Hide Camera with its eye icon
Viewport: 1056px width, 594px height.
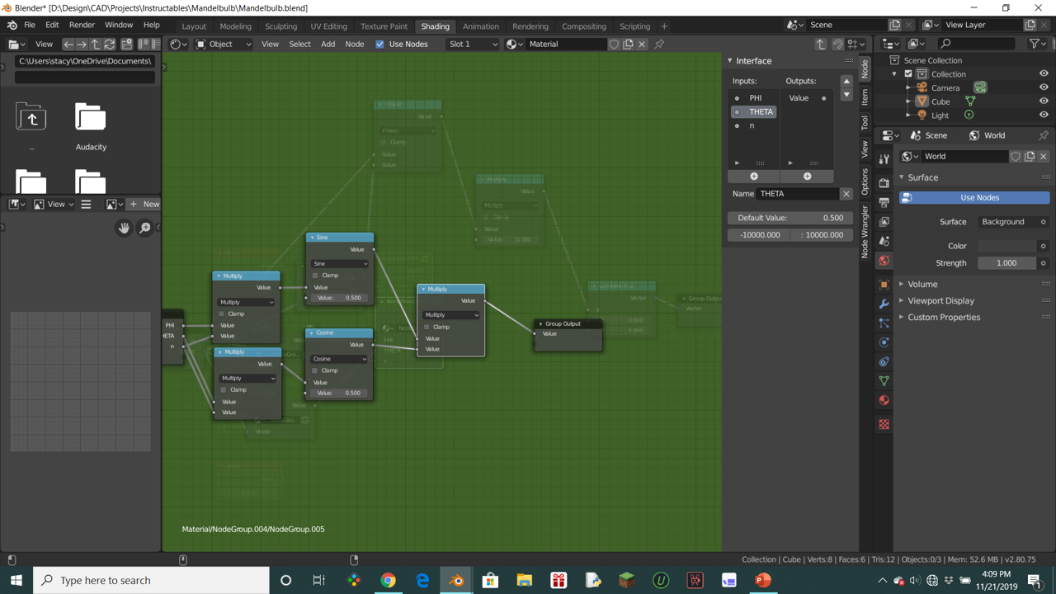[1044, 87]
